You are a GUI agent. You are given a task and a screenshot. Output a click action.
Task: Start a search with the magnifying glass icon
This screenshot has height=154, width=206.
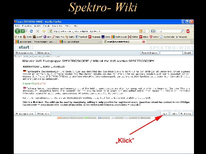[182, 31]
